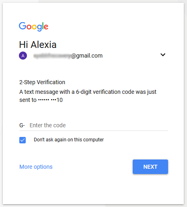Click the Google logo

click(x=33, y=27)
